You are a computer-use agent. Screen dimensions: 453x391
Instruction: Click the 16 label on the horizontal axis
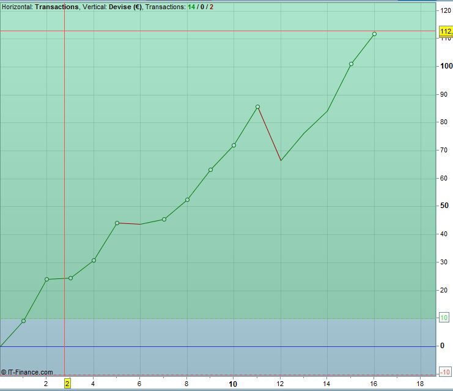(x=374, y=384)
